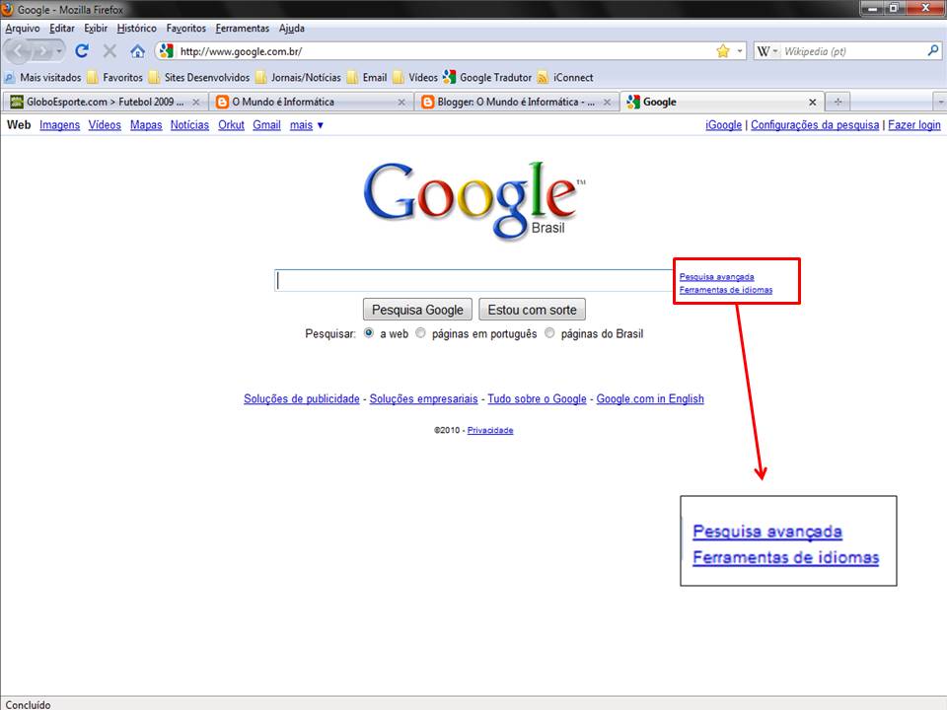The height and width of the screenshot is (710, 947).
Task: Click the Stop loading X icon
Action: (x=109, y=51)
